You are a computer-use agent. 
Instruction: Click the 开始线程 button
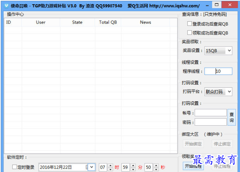pos(193,166)
